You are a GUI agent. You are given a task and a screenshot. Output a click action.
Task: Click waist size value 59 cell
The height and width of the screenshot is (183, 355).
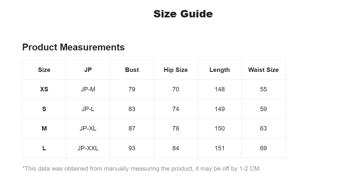pos(263,109)
